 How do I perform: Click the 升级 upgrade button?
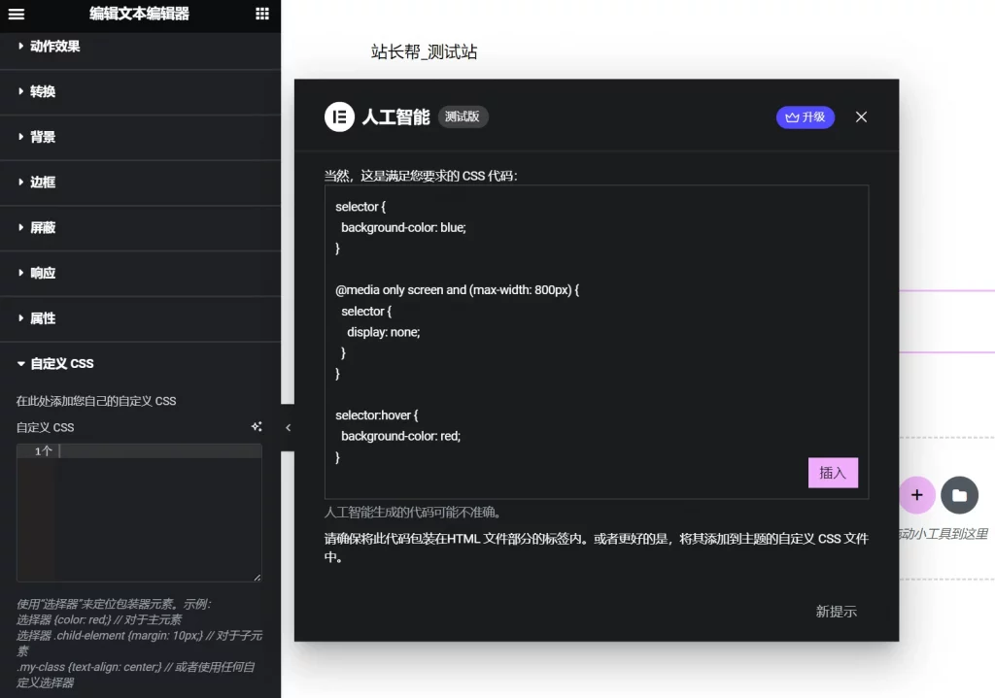805,116
